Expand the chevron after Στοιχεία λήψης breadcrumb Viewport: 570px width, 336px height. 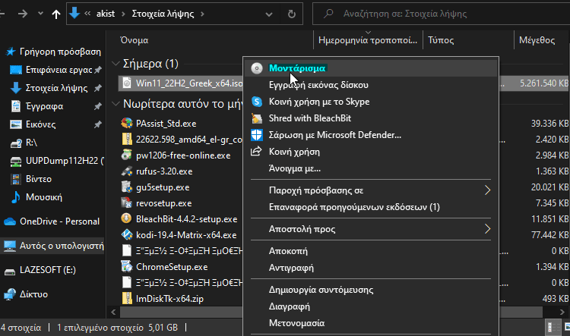202,14
